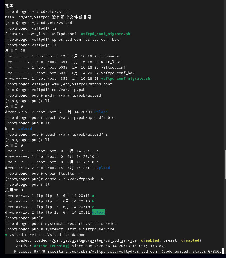226x258 pixels.
Task: Click the 'cd /etc/vsftpd' command text
Action: 56,23
